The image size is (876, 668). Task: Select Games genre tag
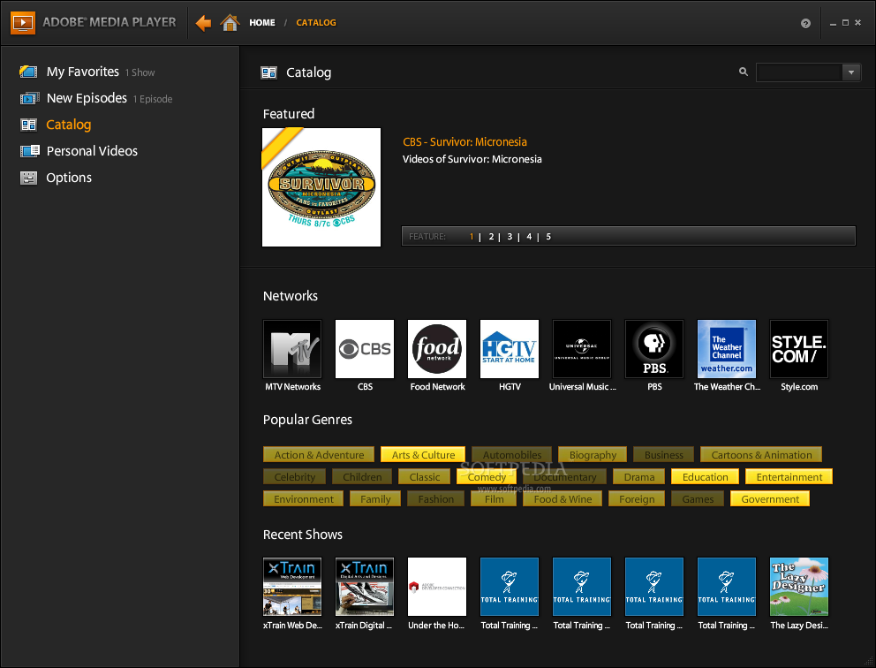tap(698, 499)
